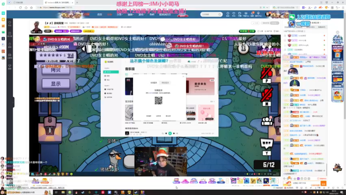The image size is (346, 195).
Task: Expand the 分类 dropdown in Douyu header
Action: point(119,15)
